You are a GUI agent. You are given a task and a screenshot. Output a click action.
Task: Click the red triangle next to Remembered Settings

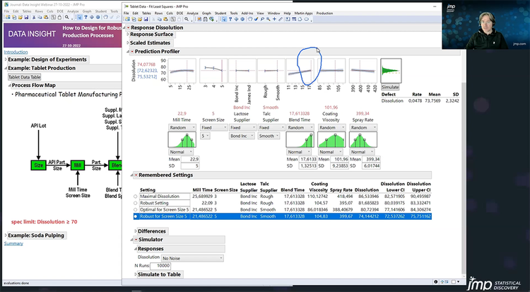[x=135, y=174]
